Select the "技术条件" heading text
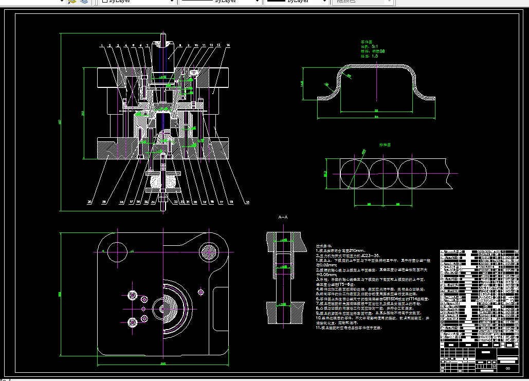The image size is (529, 381). click(324, 246)
